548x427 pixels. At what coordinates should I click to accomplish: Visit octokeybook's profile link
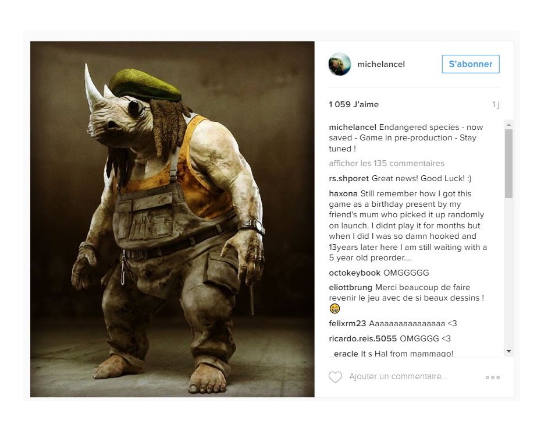(x=354, y=273)
